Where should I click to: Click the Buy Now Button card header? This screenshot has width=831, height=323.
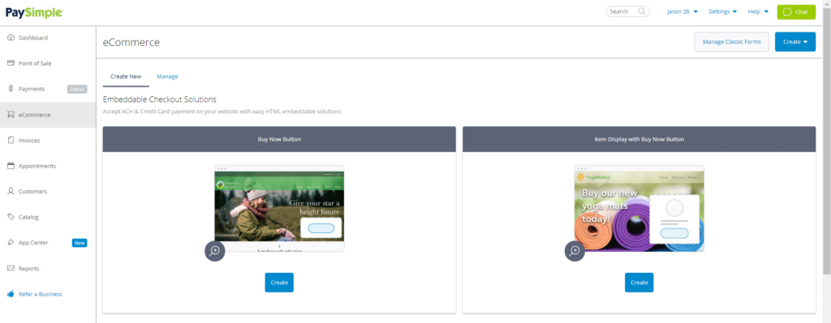[x=279, y=139]
